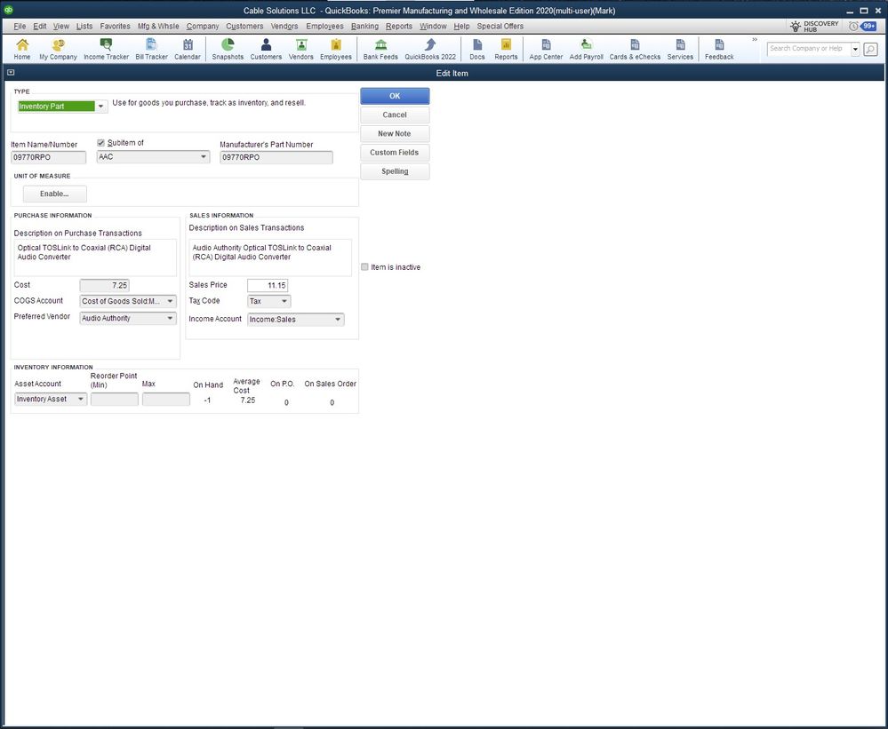Open the Tax Code dropdown
The width and height of the screenshot is (888, 729).
pos(284,301)
